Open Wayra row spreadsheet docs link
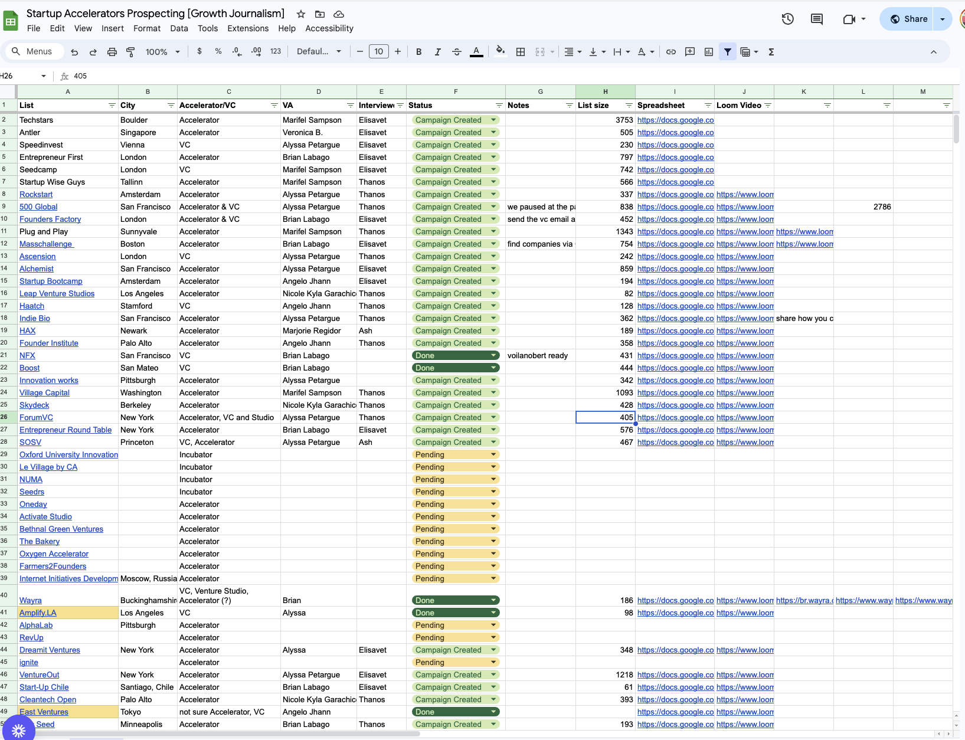The width and height of the screenshot is (965, 740). click(675, 600)
